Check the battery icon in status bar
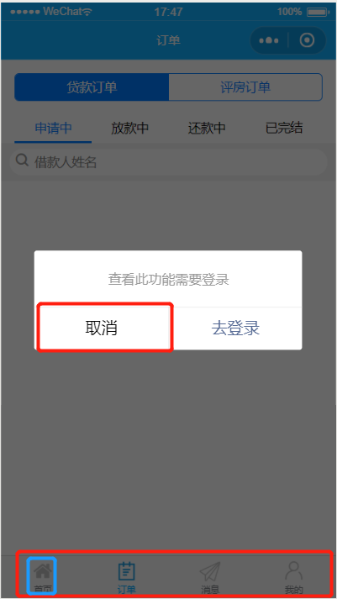Image resolution: width=337 pixels, height=599 pixels. tap(318, 13)
